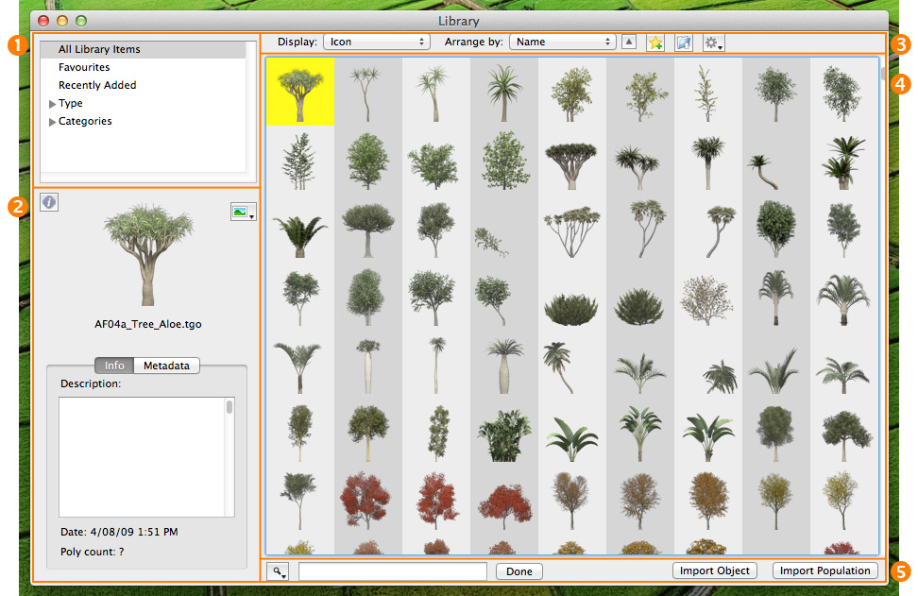918x596 pixels.
Task: Click the search text input field
Action: point(393,571)
